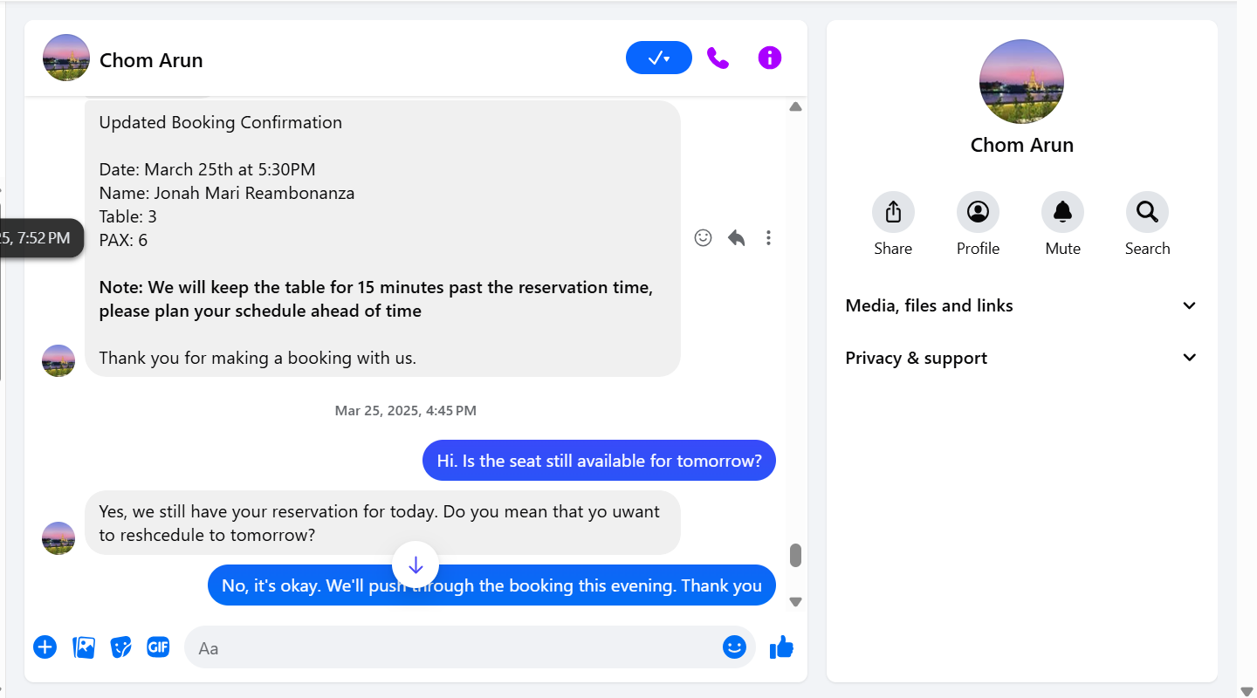Send a thumbs up like
The image size is (1257, 698).
pos(781,647)
